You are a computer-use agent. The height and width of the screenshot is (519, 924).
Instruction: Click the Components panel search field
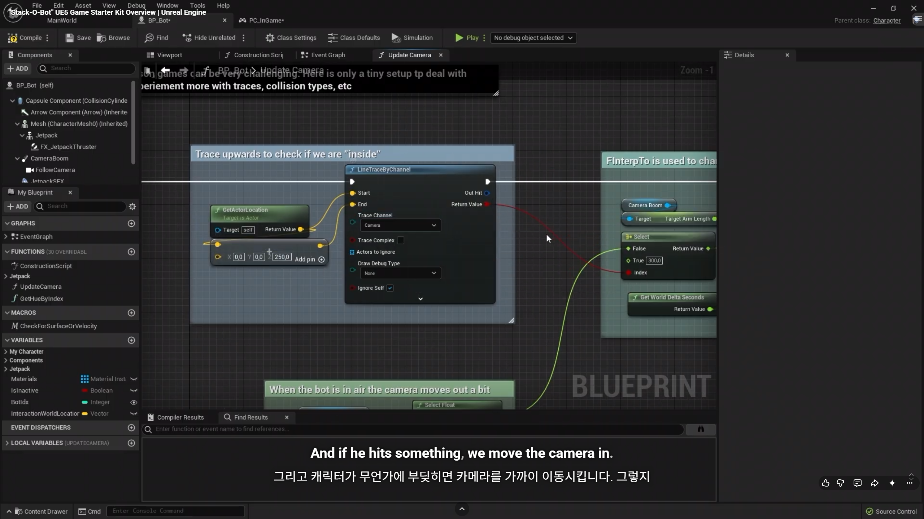87,68
